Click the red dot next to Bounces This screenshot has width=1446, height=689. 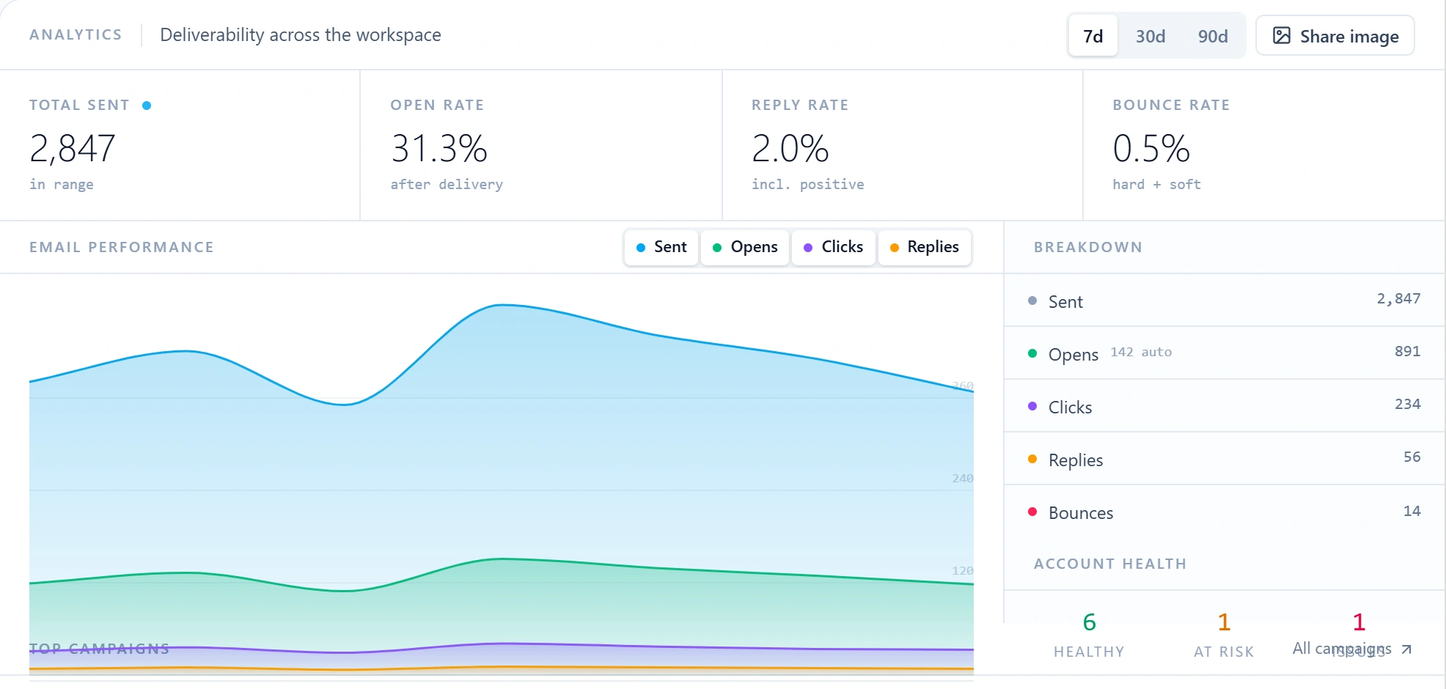point(1032,512)
